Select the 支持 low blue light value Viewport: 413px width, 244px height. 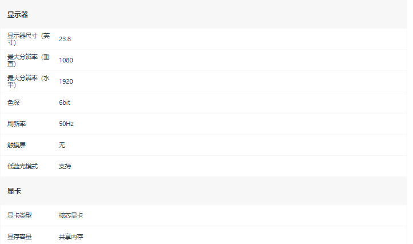65,166
